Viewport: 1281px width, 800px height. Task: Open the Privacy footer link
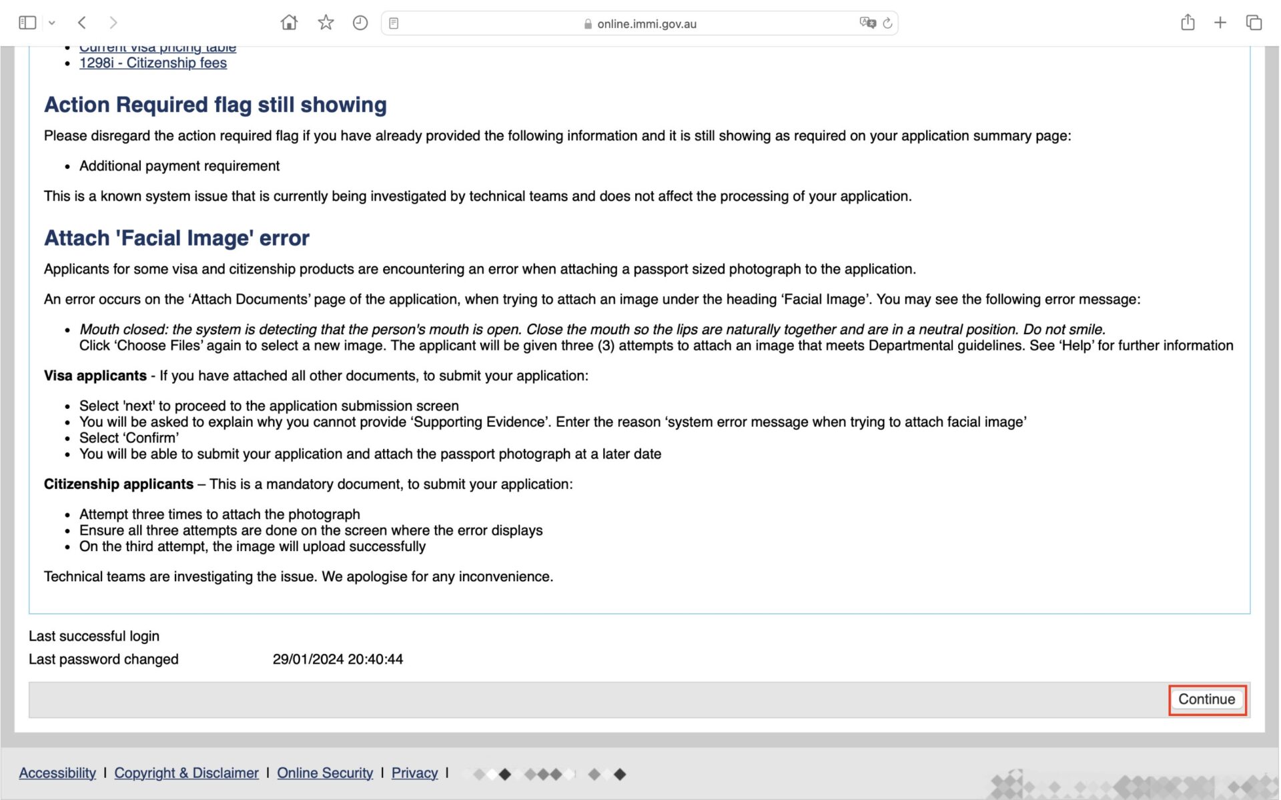tap(414, 773)
